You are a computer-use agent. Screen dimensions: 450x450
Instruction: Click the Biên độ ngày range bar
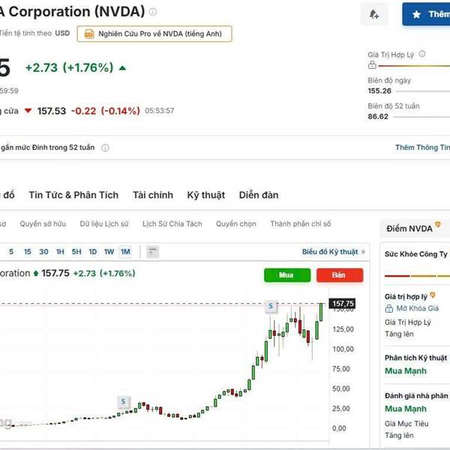click(423, 91)
